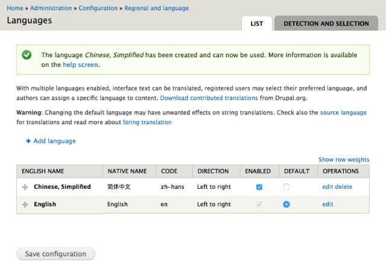Viewport: 386px width, 266px height.
Task: Click Left to right in English row
Action: click(214, 204)
